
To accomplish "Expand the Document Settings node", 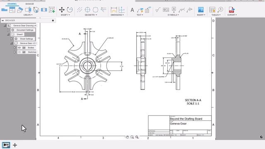I will (8, 30).
